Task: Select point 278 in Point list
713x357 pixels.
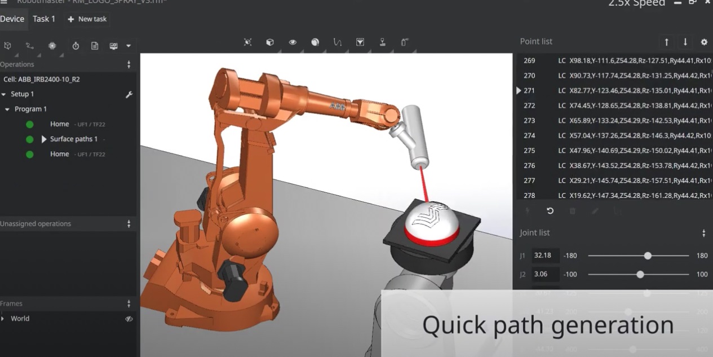Action: 615,195
